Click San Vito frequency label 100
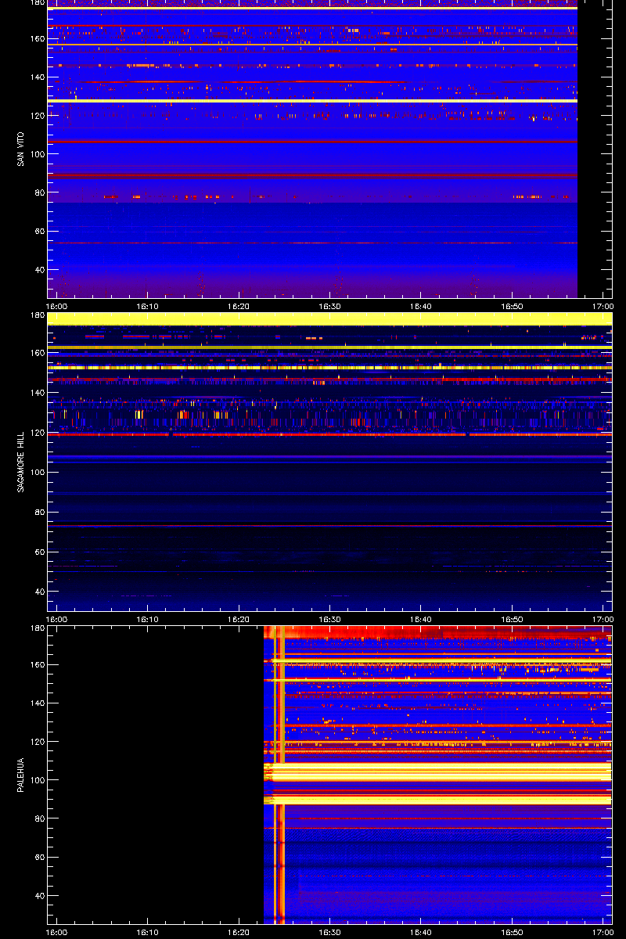 (x=37, y=154)
